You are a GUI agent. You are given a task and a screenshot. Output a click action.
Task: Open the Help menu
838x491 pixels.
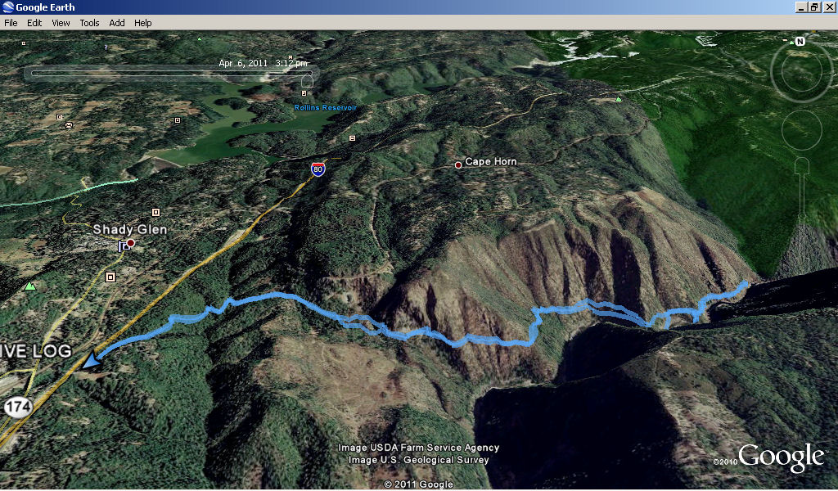(142, 23)
